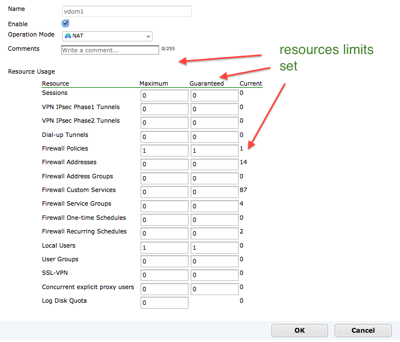Click the Current column header
Screen dimensions: 400x342
coord(251,83)
